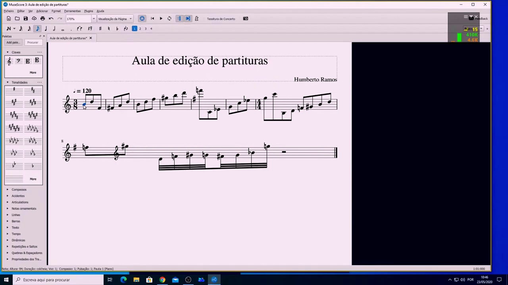
Task: Select the treble clef in Claves palette
Action: 9,61
